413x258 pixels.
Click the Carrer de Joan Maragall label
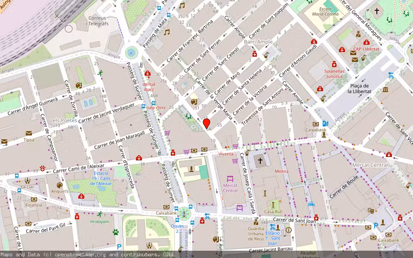point(119,140)
